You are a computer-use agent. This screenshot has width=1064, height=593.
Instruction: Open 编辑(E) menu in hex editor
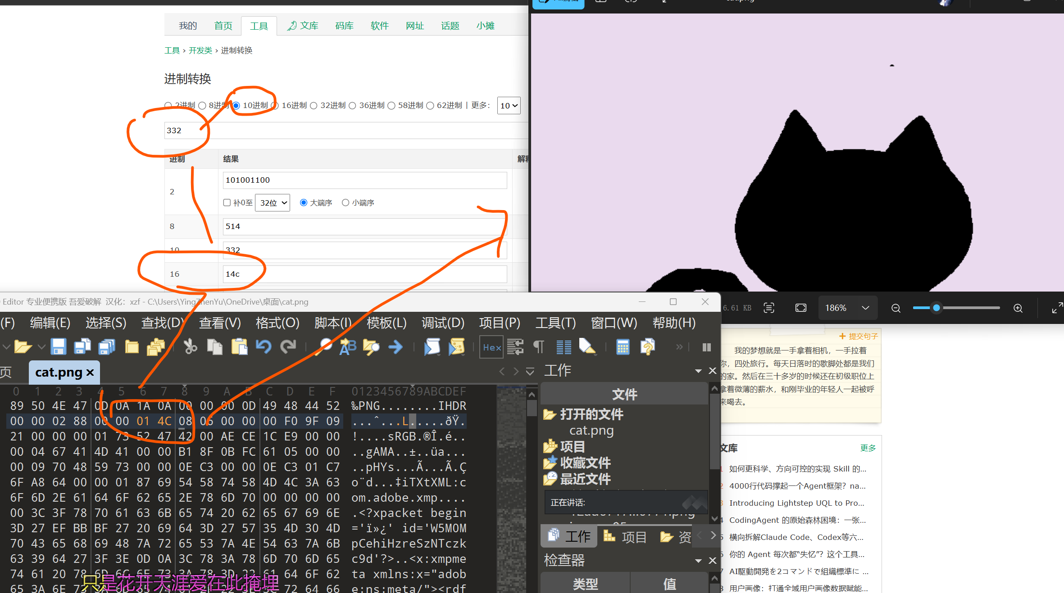tap(50, 323)
